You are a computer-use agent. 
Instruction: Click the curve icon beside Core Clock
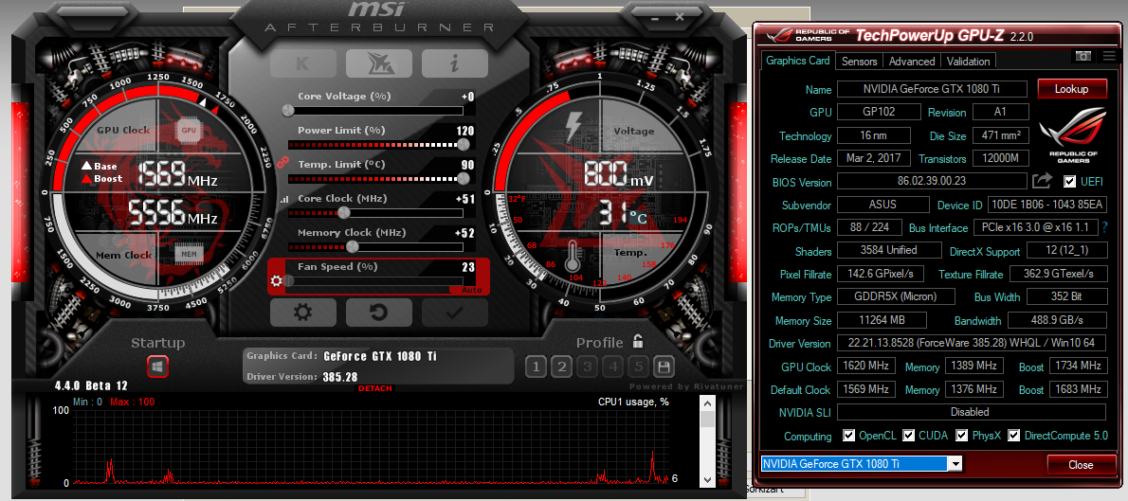283,199
